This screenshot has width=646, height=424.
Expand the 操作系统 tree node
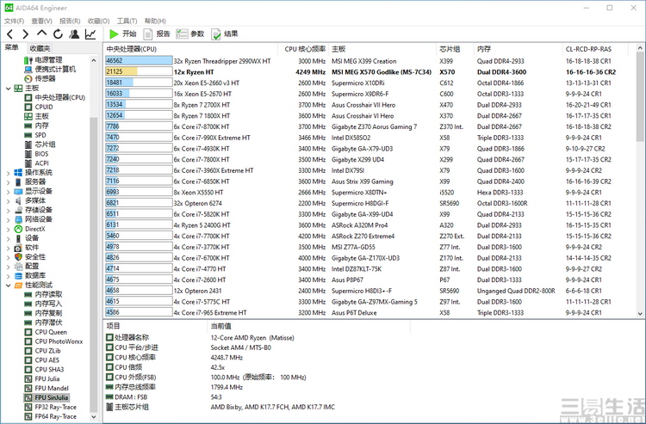point(8,173)
